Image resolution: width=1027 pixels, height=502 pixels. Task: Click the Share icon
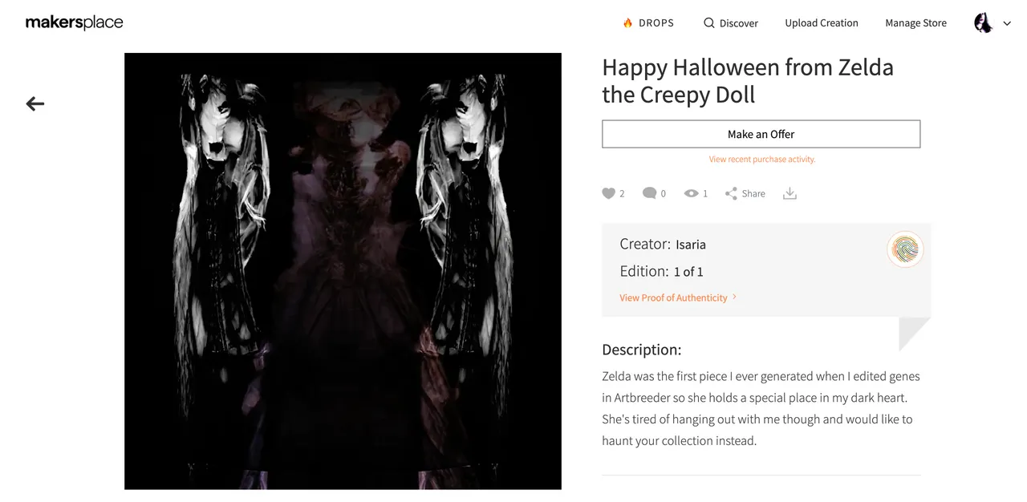[x=731, y=193]
